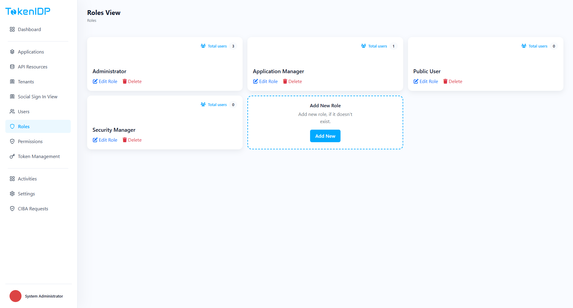573x308 pixels.
Task: Click the trash icon on Application Manager role
Action: 285,81
